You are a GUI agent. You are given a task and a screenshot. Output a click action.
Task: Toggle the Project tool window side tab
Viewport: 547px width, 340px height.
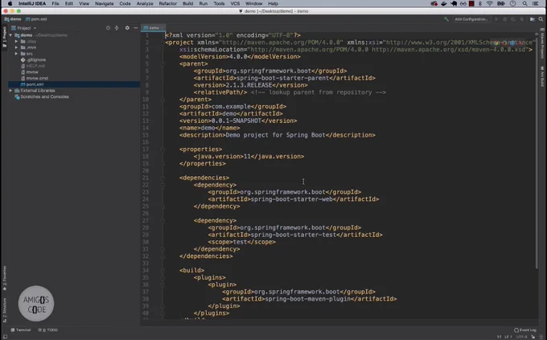pos(5,37)
